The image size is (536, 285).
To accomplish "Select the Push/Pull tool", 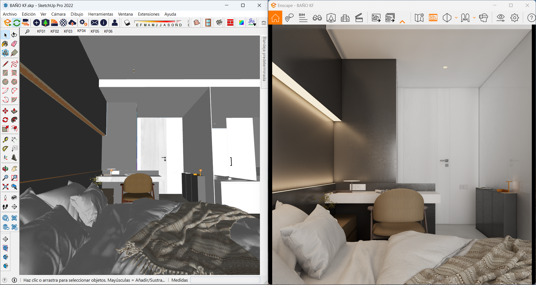I will click(14, 111).
